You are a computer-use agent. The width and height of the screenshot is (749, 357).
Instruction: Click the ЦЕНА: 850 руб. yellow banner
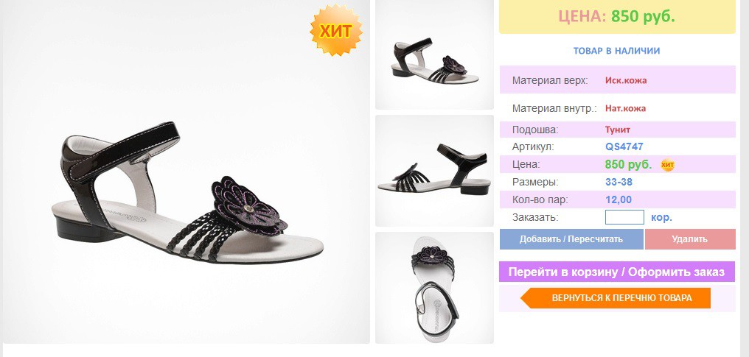pos(617,17)
